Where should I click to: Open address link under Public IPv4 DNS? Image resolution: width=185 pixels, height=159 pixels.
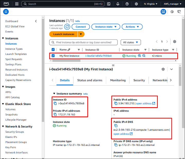123,134
